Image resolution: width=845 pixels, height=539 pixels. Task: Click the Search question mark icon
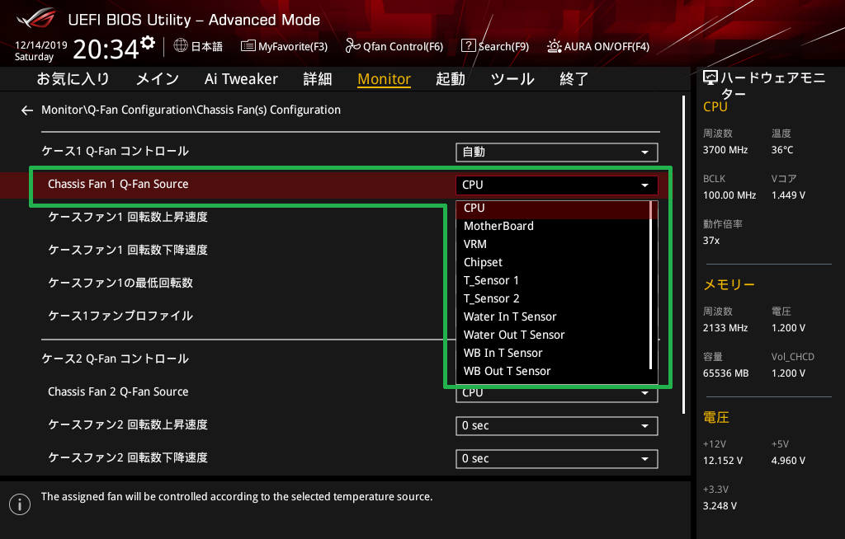tap(469, 46)
